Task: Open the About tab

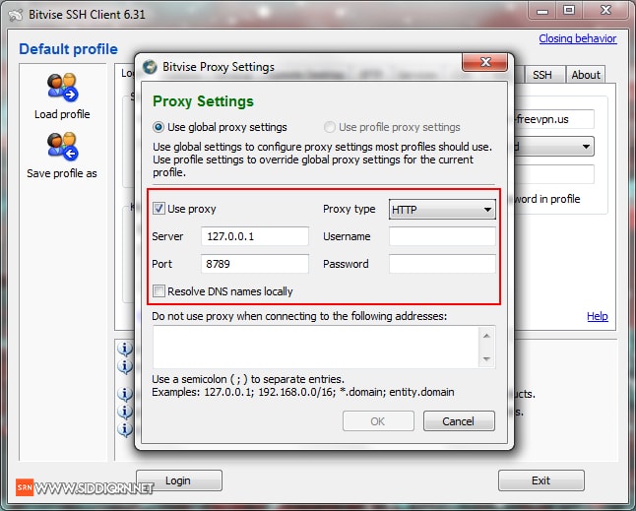Action: click(x=586, y=75)
